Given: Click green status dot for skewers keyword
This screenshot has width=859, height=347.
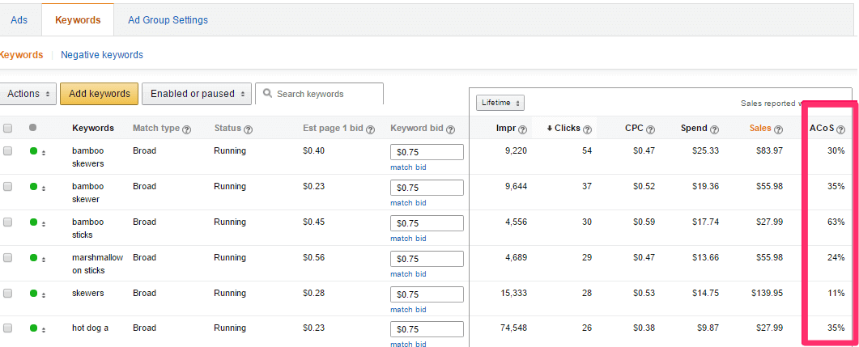Looking at the screenshot, I should coord(33,294).
